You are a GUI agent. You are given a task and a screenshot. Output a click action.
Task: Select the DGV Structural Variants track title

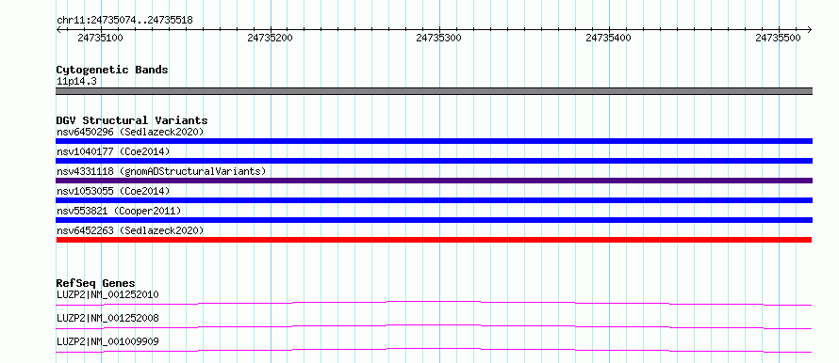point(132,120)
